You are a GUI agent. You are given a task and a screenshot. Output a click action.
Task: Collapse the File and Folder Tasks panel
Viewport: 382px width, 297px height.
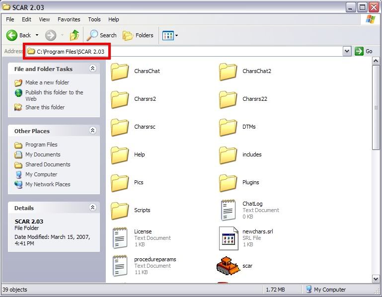point(92,69)
